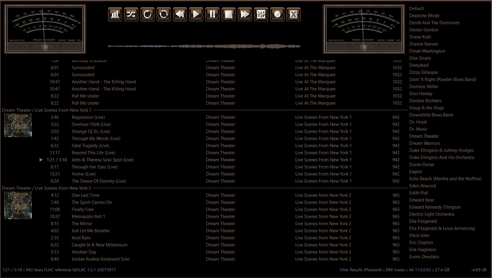Select the track Just Let Me Breathe
Image resolution: width=492 pixels, height=278 pixels.
[91, 231]
